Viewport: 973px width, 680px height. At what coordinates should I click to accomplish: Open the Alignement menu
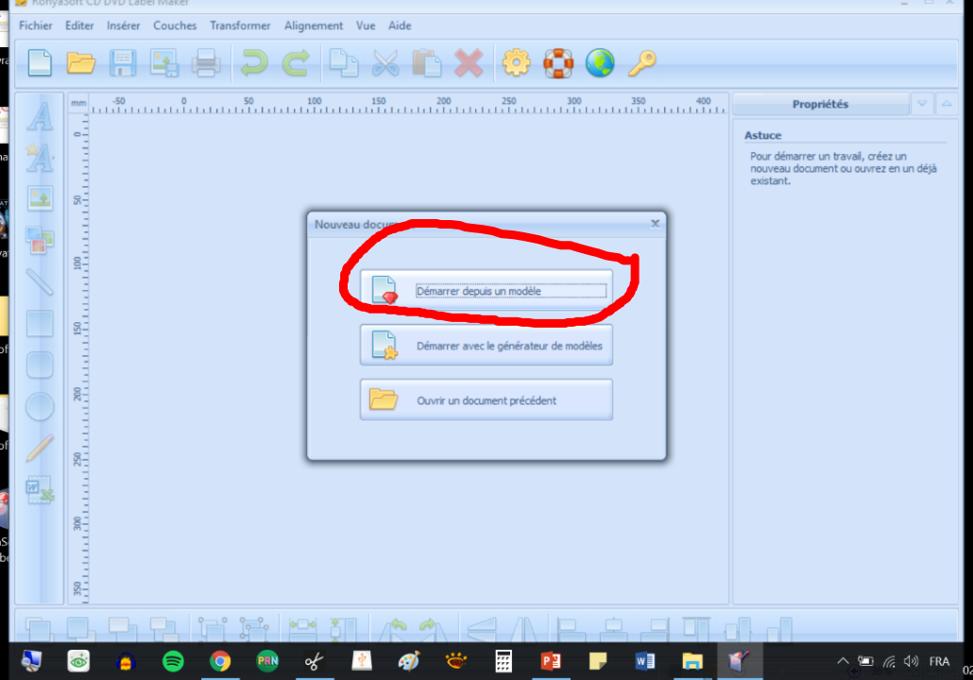click(x=314, y=25)
